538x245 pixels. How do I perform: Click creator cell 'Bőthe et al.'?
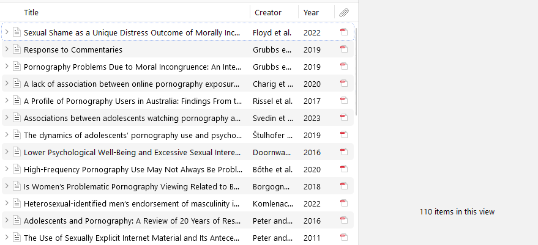[273, 170]
